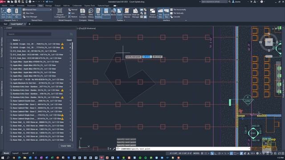Click the Undo icon
Screen dimensions: 285x160
click(x=34, y=2)
